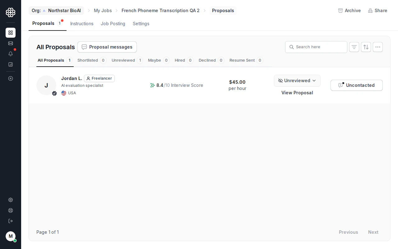Switch to the Settings tab
The image size is (398, 249).
click(x=141, y=24)
